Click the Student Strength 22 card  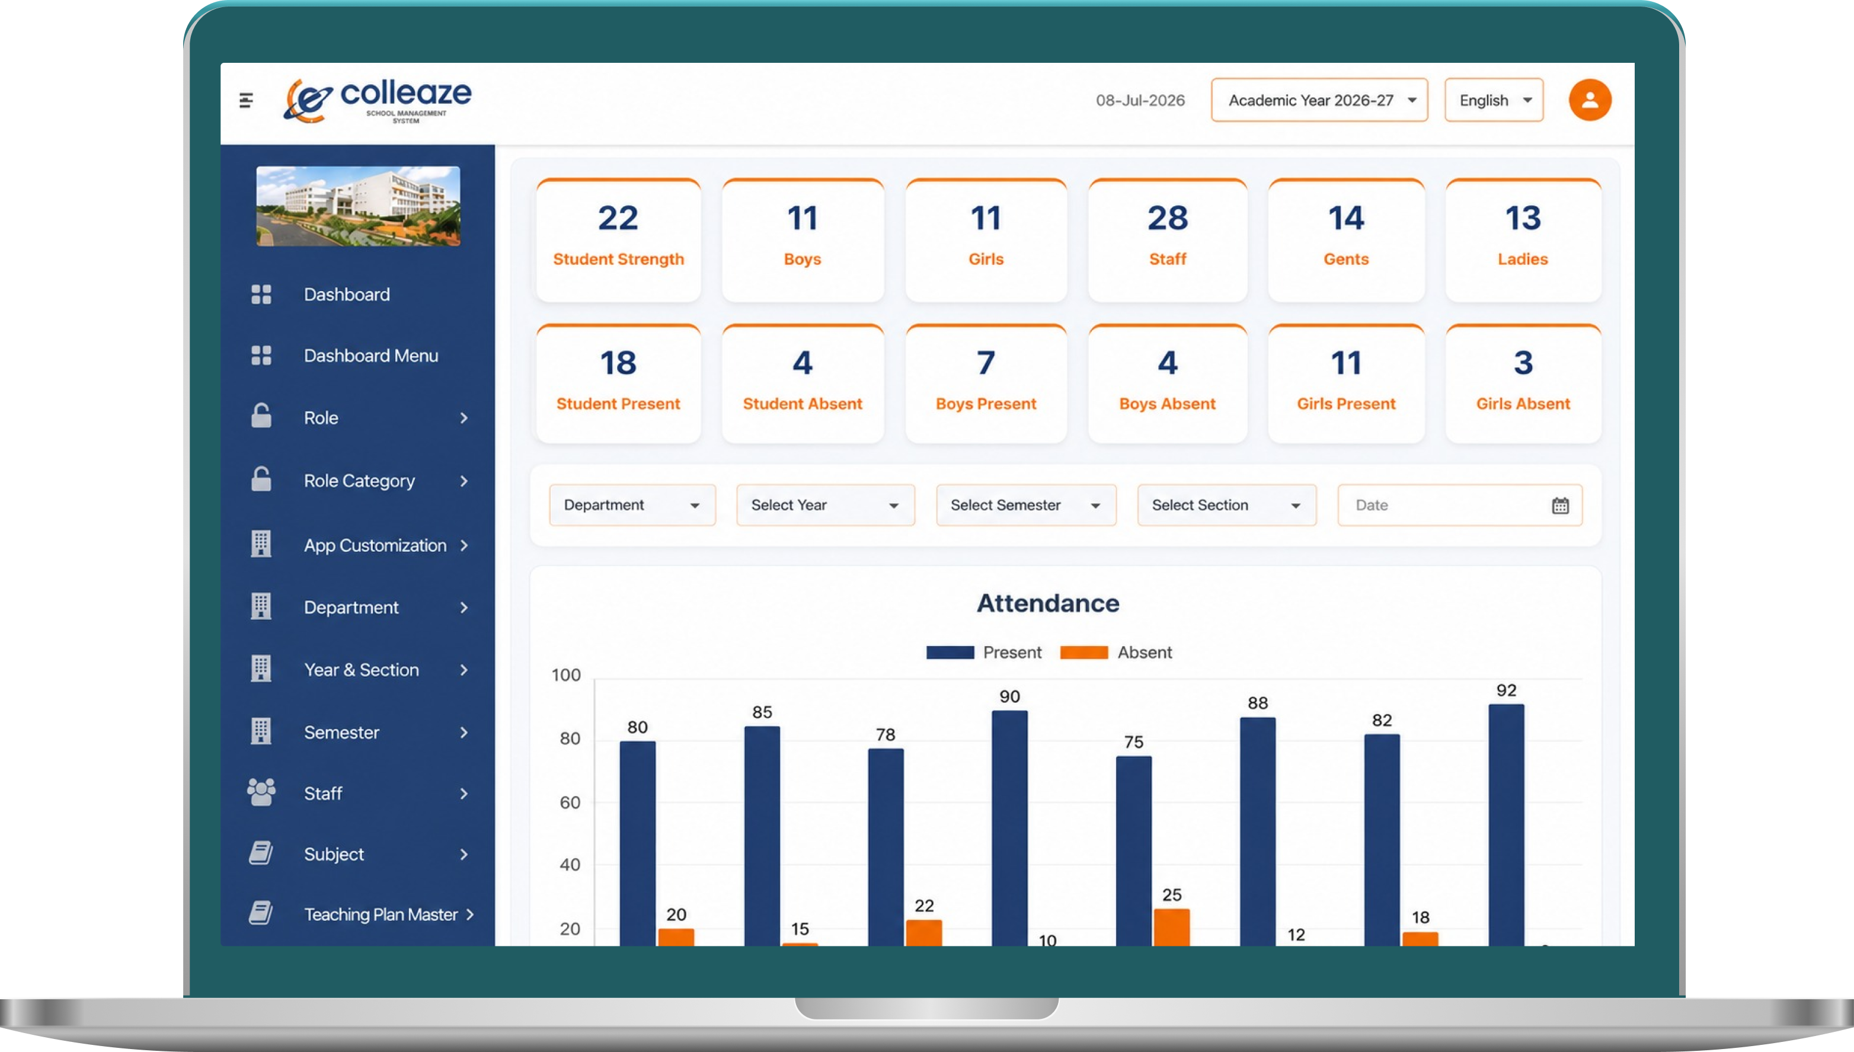pos(618,241)
